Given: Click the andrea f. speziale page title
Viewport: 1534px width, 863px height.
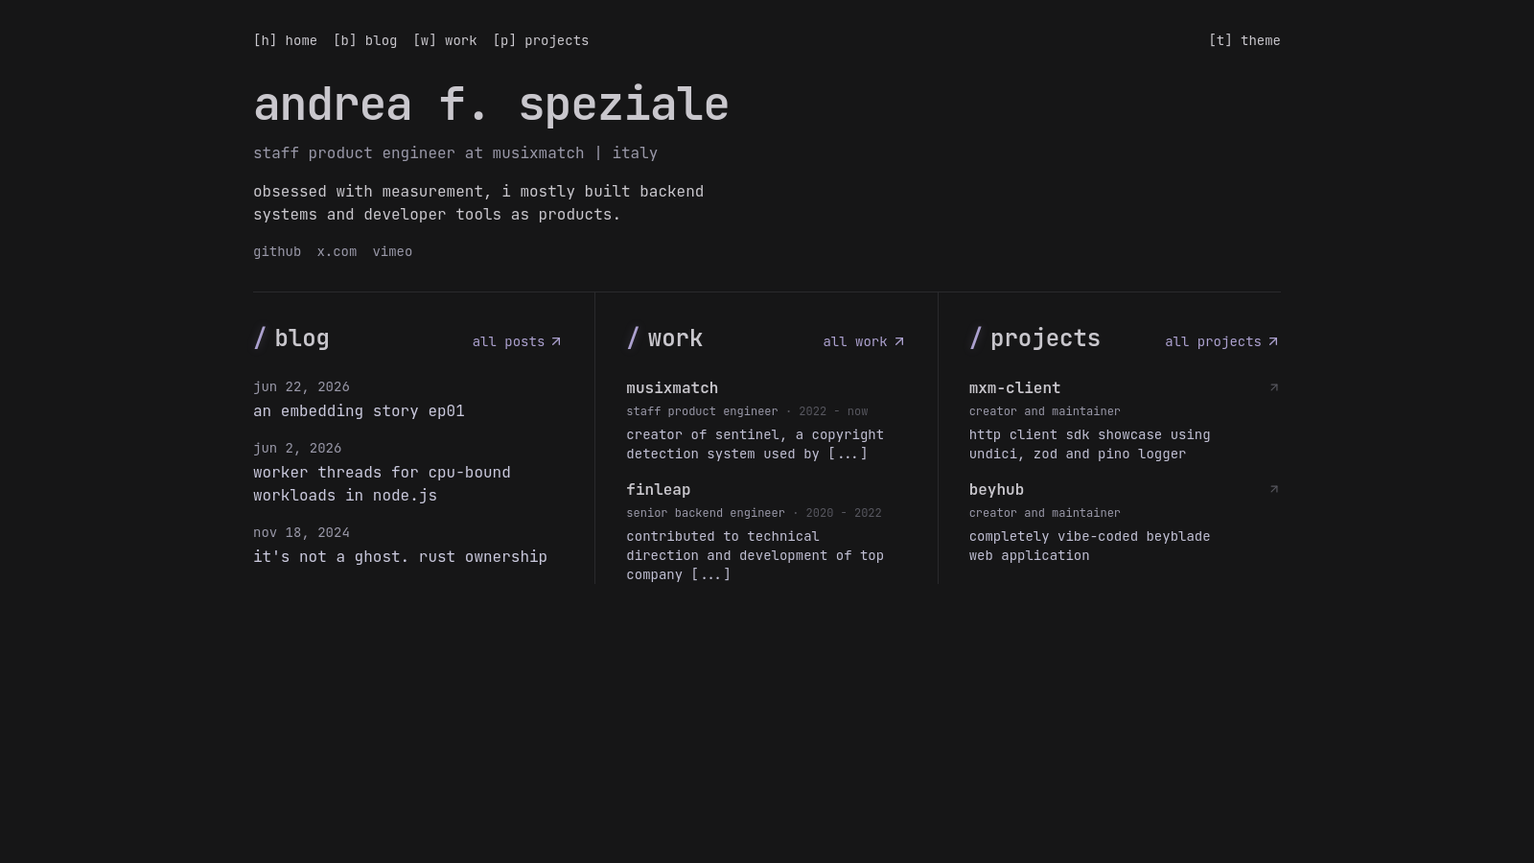Looking at the screenshot, I should pos(491,105).
